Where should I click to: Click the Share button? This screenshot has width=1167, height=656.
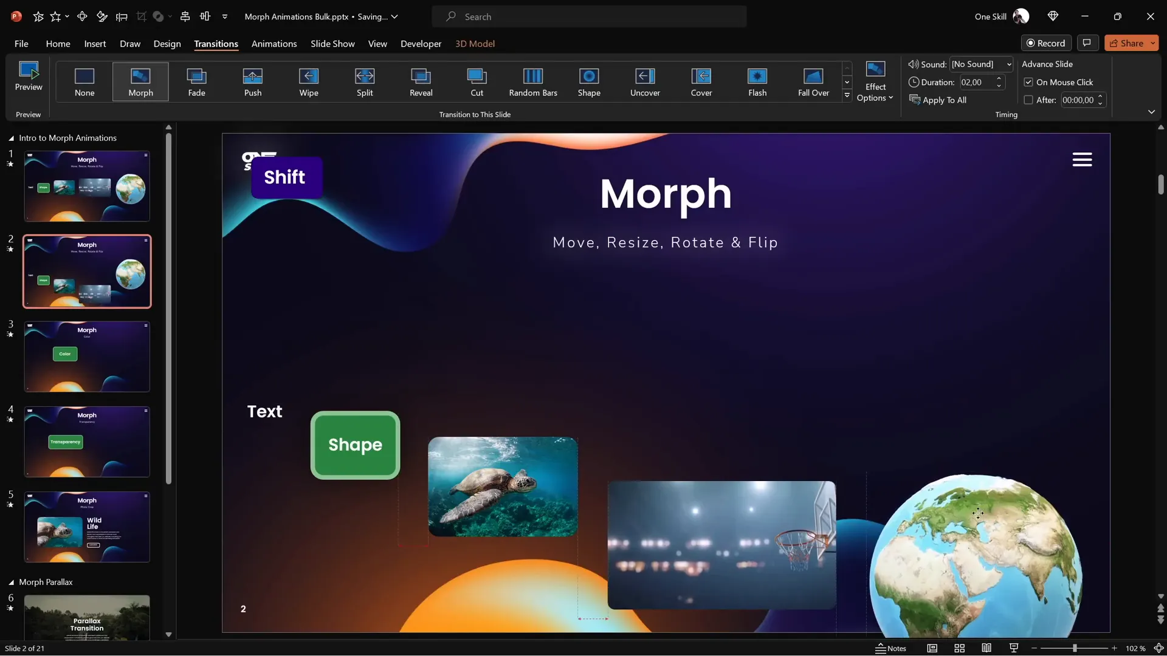click(1127, 43)
